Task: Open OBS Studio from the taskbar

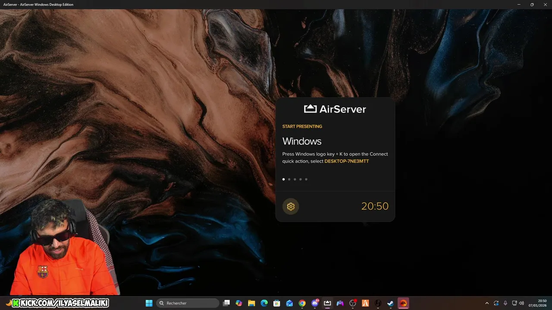Action: 353,303
